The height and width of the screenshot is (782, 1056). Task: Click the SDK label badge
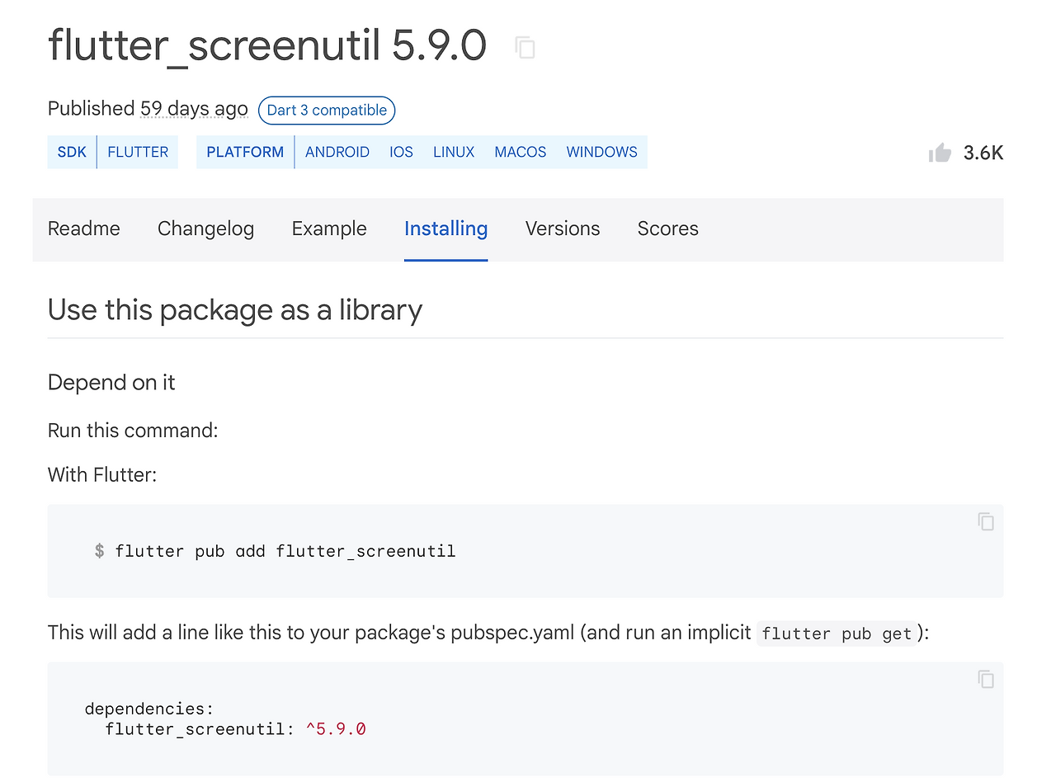(72, 152)
